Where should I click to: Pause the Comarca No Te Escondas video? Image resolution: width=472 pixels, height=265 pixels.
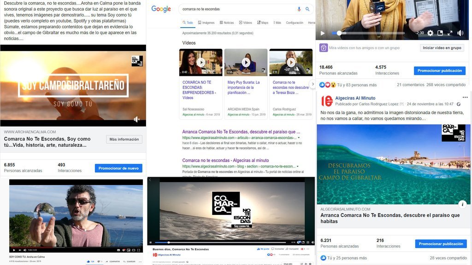[x=151, y=242]
